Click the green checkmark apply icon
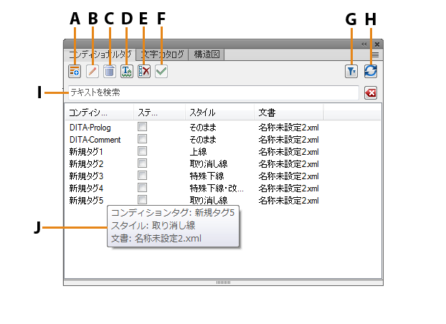446x324 pixels. click(161, 71)
